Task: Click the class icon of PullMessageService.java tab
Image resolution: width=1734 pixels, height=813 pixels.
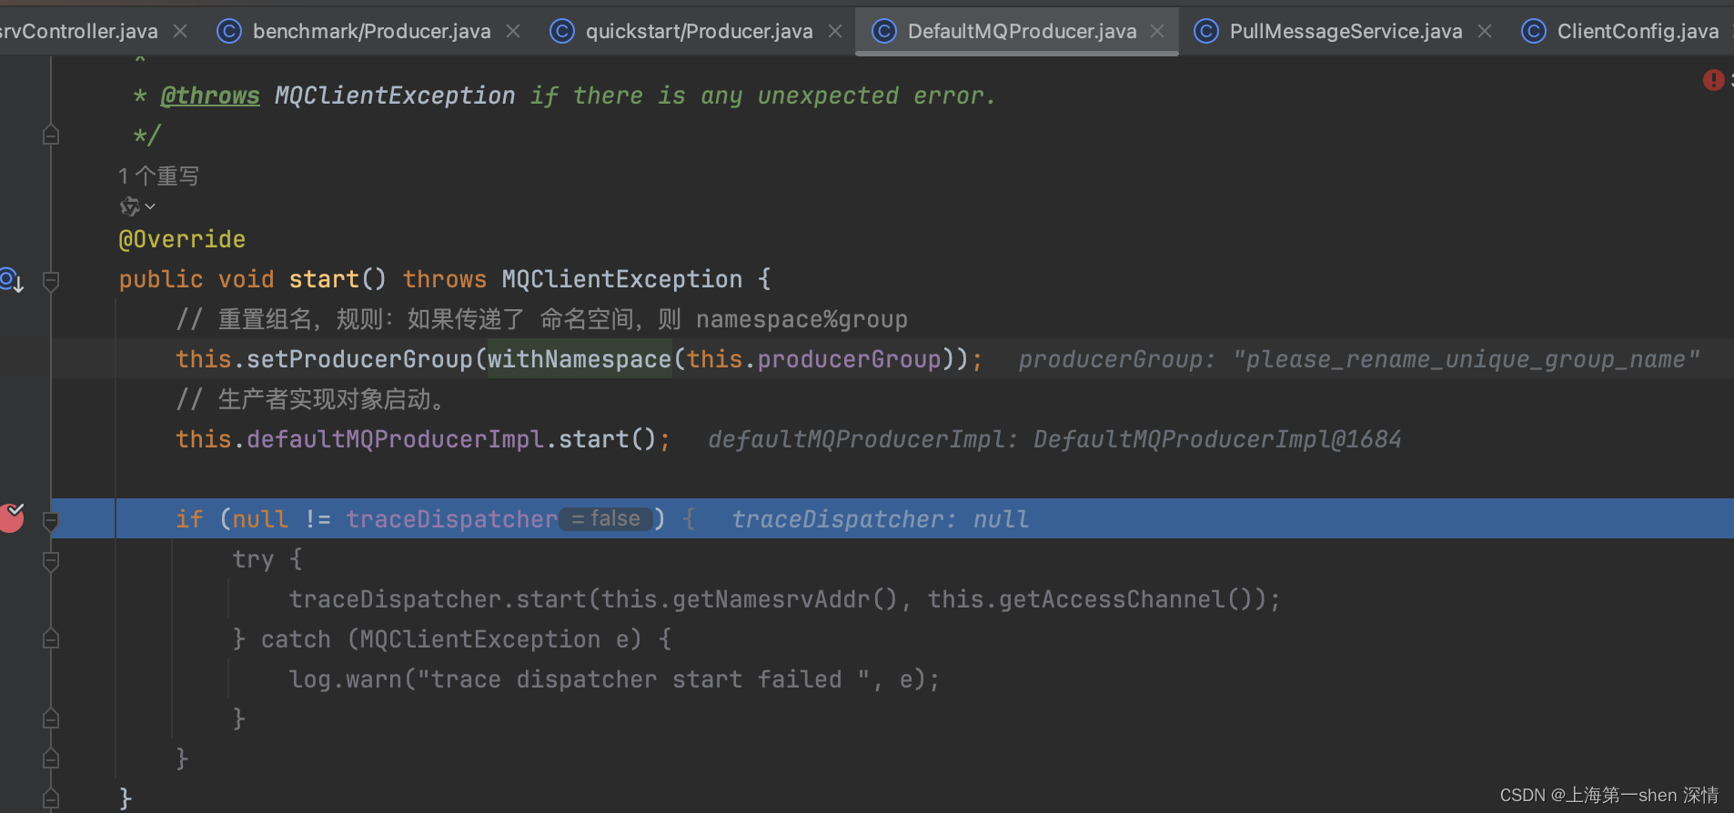Action: pyautogui.click(x=1206, y=31)
